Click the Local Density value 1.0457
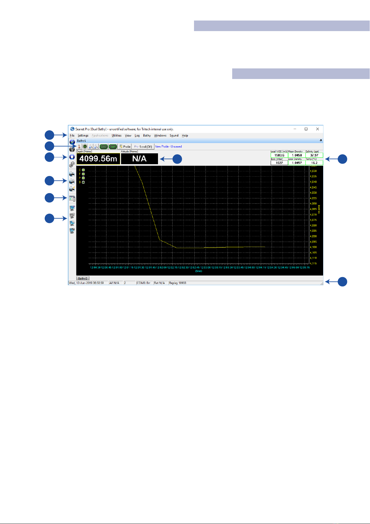Viewport: 370px width, 524px height. pos(297,163)
